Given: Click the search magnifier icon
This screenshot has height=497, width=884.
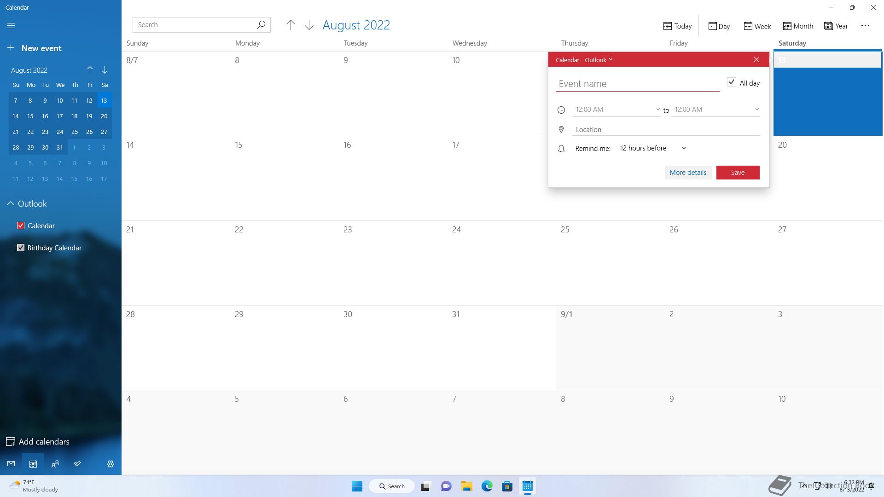Looking at the screenshot, I should point(261,25).
